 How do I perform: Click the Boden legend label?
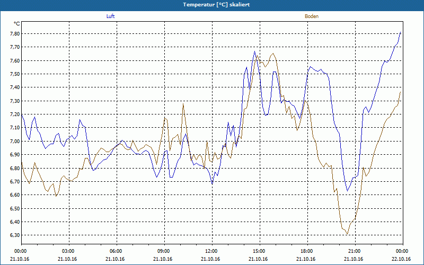point(312,16)
